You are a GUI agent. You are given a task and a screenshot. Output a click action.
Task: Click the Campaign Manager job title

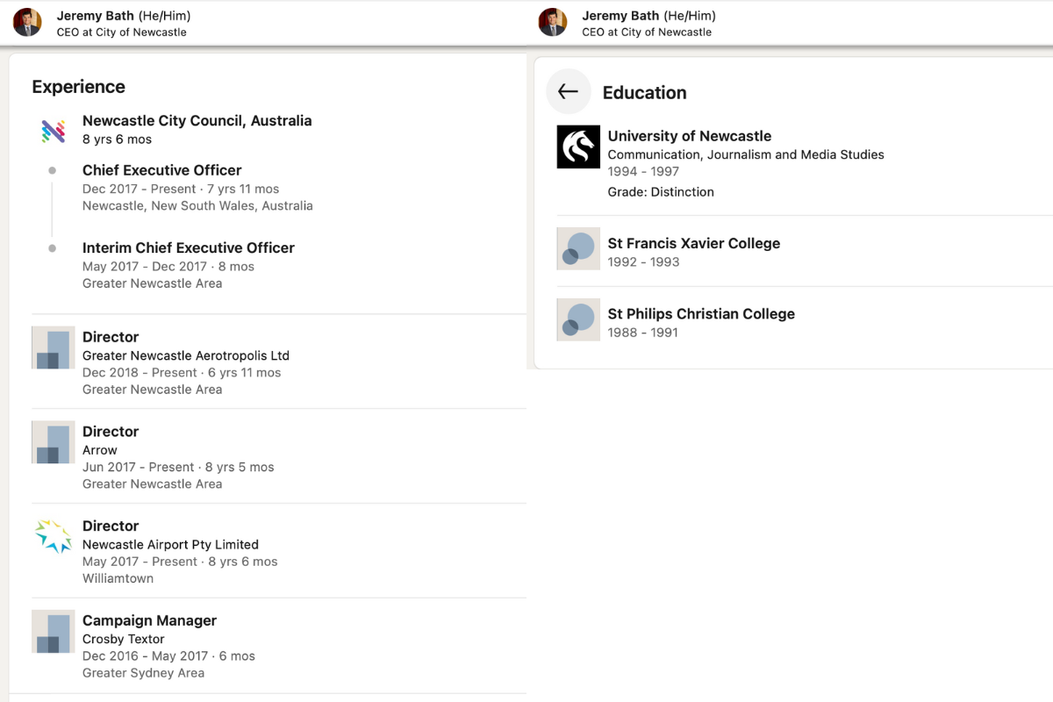[x=149, y=620]
